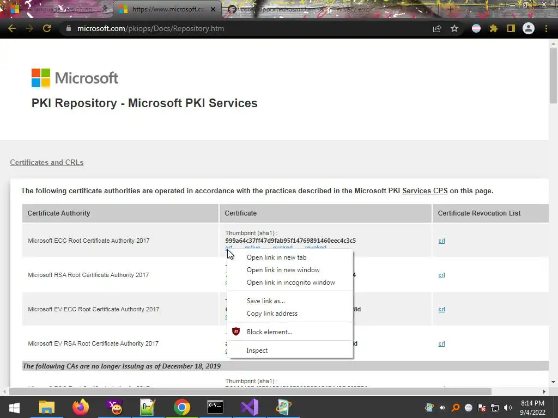Bookmark this page with the star icon
Viewport: 558px width, 418px height.
(x=454, y=28)
